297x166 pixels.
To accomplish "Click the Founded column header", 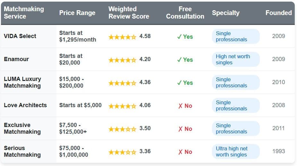I will tap(278, 13).
